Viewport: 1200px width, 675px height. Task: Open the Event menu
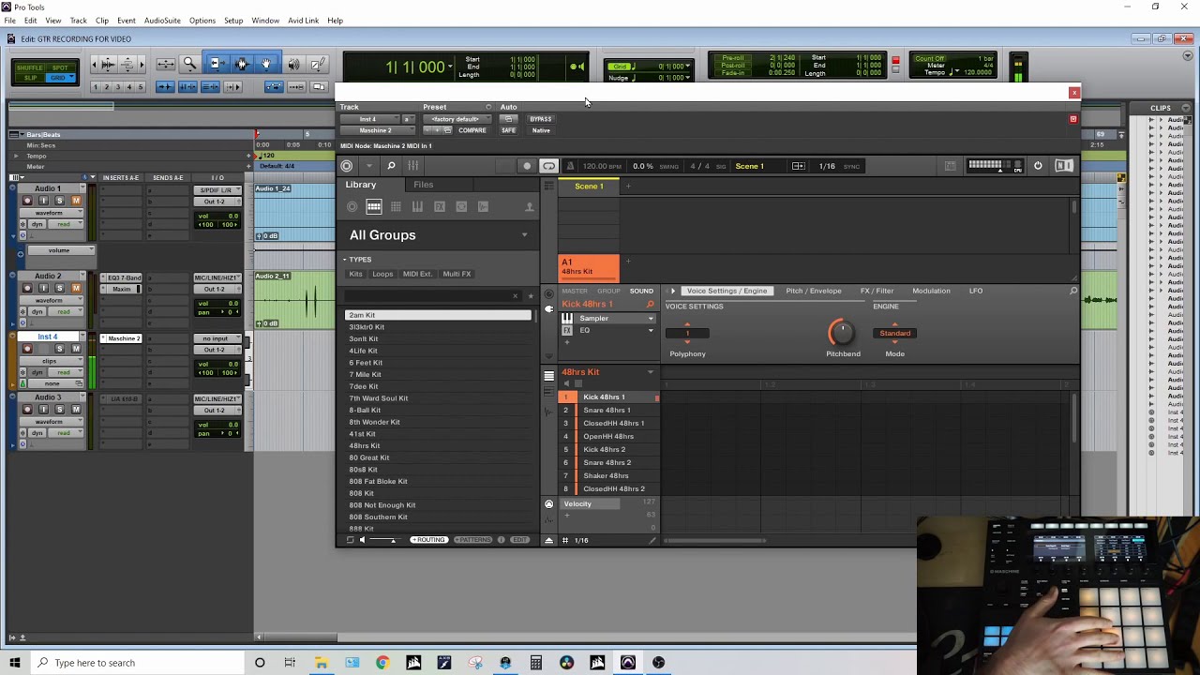coord(127,21)
